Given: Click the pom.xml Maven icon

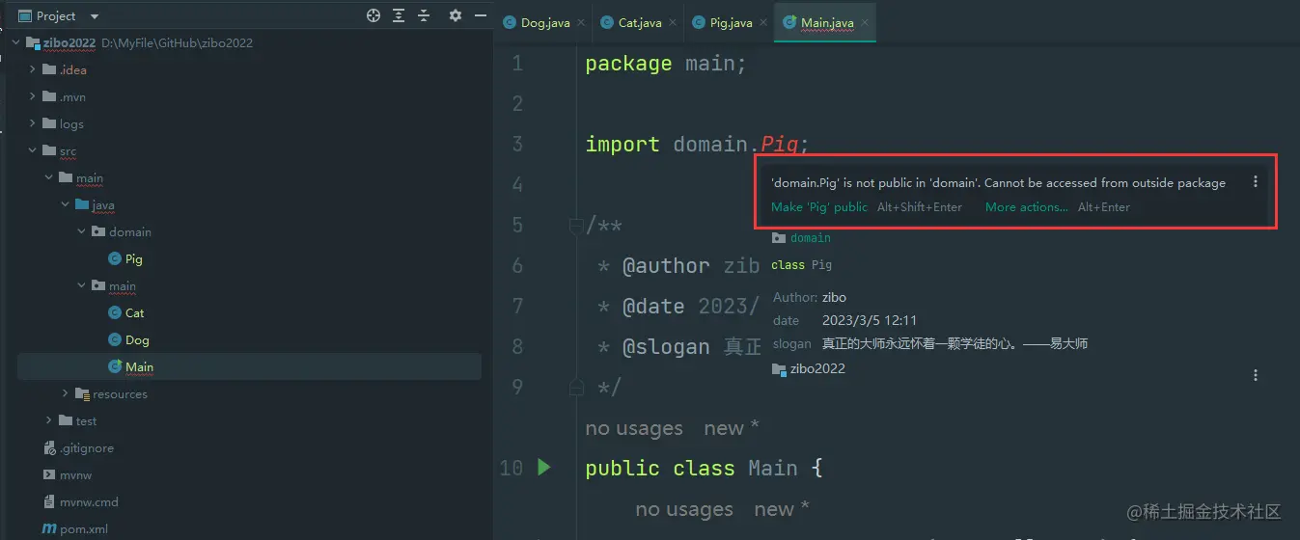Looking at the screenshot, I should click(50, 528).
